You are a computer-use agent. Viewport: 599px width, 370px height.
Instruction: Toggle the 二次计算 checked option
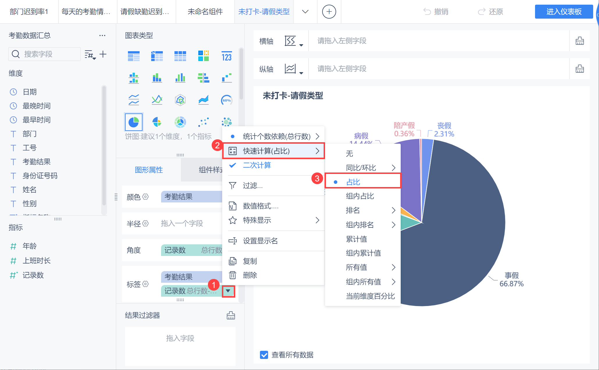coord(257,165)
